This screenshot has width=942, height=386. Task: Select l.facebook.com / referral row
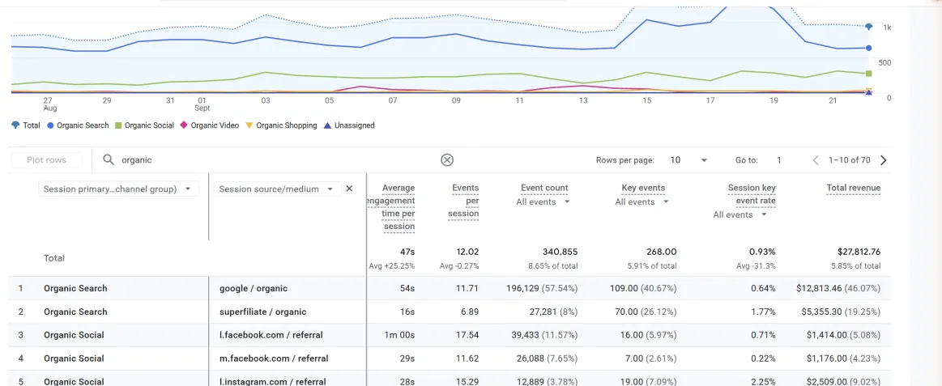click(450, 335)
